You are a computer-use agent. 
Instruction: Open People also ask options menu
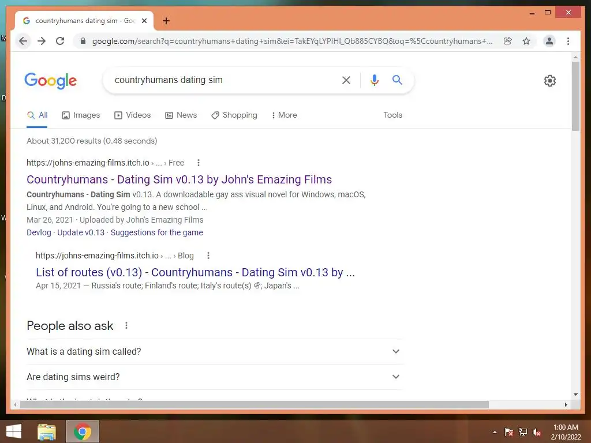[x=126, y=325]
